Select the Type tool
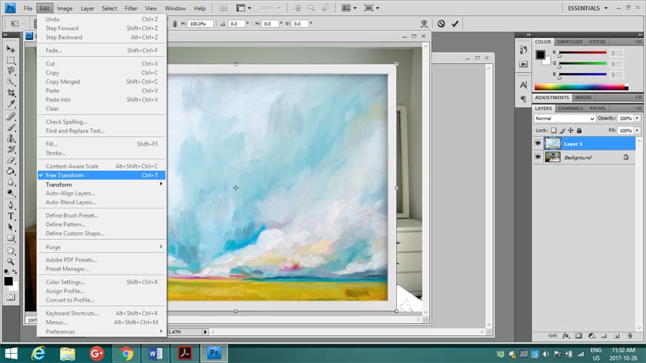Image resolution: width=646 pixels, height=363 pixels. click(11, 216)
